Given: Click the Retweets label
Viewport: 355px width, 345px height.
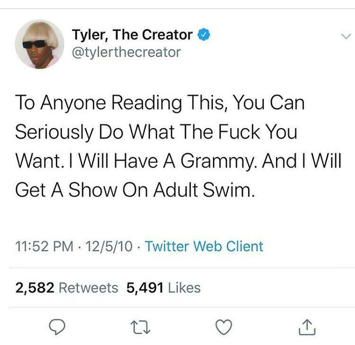Looking at the screenshot, I should (x=89, y=288).
